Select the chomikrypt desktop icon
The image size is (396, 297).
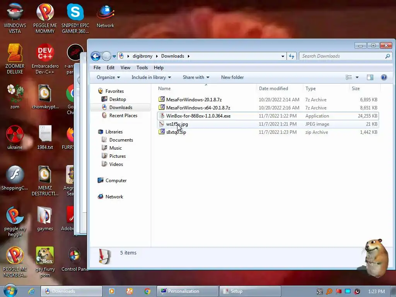[x=45, y=97]
